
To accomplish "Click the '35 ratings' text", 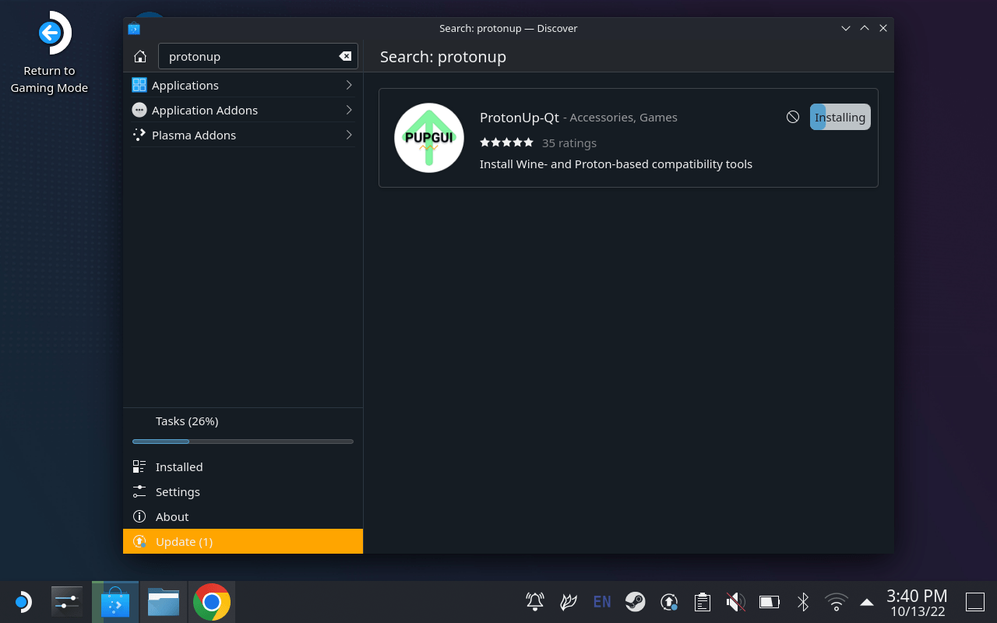I will pyautogui.click(x=569, y=143).
